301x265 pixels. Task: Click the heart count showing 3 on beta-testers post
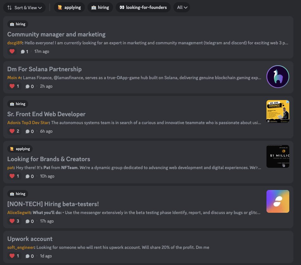pyautogui.click(x=14, y=221)
